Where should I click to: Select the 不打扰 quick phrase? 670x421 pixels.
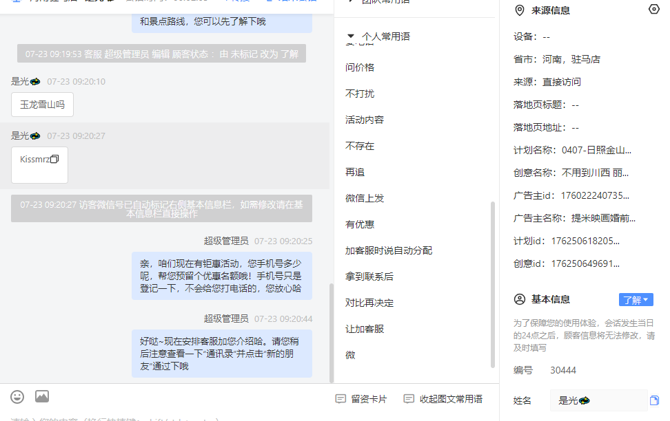(x=360, y=94)
